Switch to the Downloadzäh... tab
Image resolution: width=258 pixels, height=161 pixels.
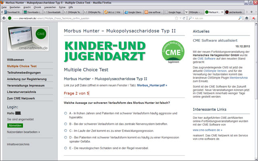point(53,12)
